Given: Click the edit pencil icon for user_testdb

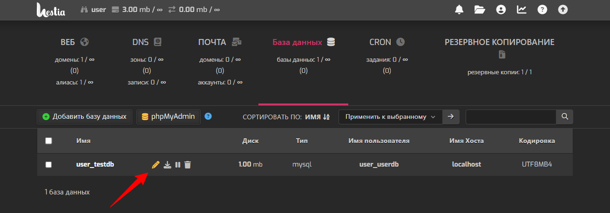Looking at the screenshot, I should pos(156,164).
